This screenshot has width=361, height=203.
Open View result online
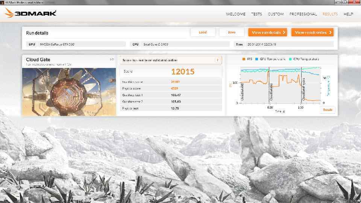(x=312, y=32)
